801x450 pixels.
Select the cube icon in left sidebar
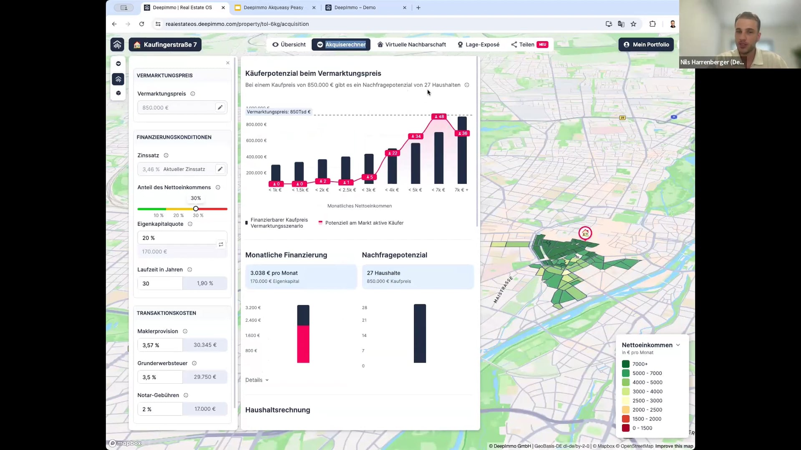tap(118, 93)
